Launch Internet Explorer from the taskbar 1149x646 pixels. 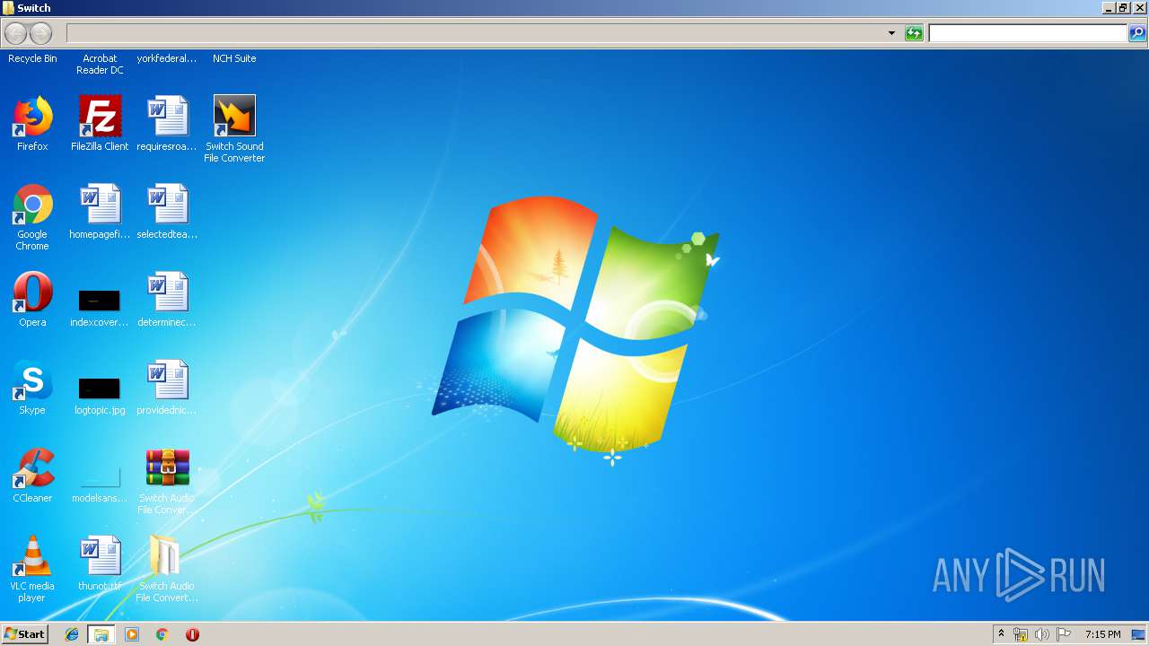tap(72, 634)
